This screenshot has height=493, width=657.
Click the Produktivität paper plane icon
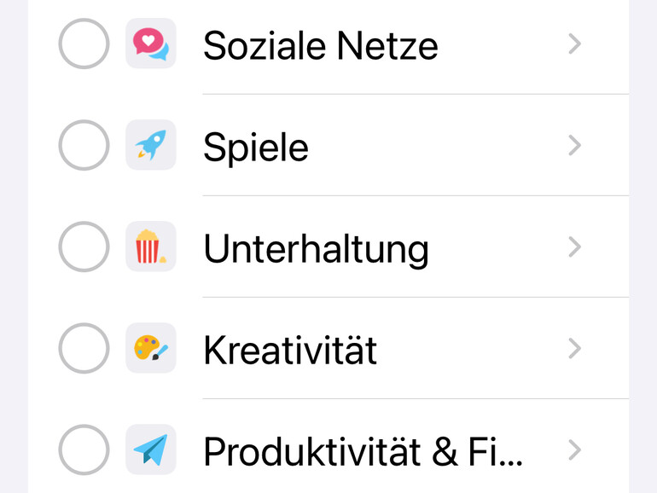pos(151,449)
